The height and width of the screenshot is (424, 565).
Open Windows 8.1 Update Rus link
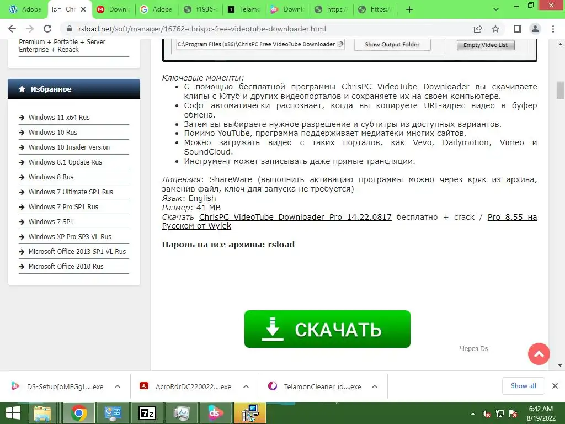tap(65, 162)
